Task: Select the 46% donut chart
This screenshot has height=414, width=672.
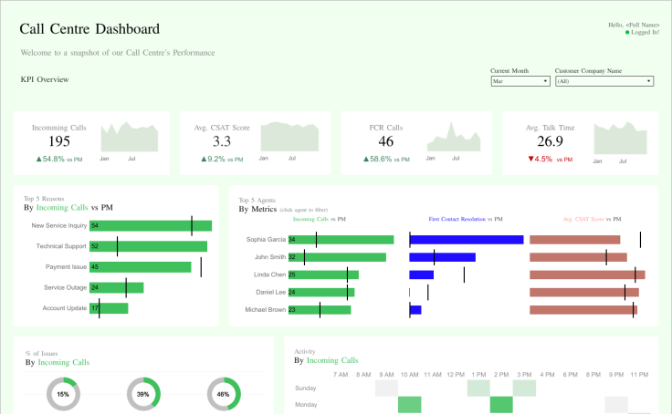Action: point(224,394)
